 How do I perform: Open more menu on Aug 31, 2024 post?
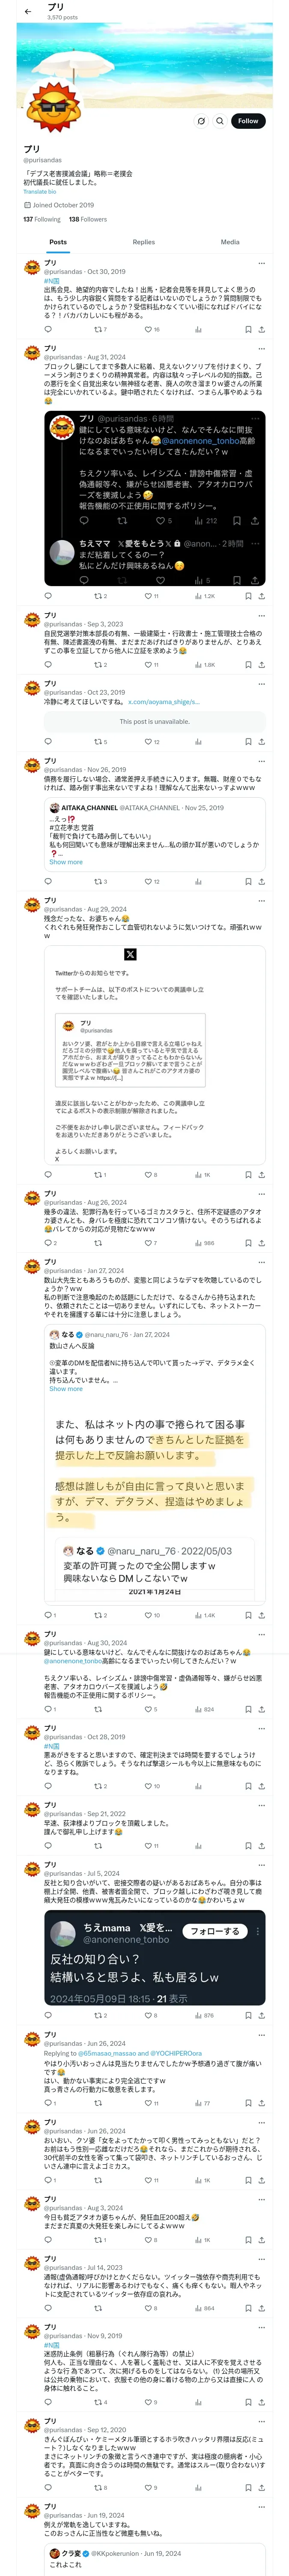[x=261, y=349]
